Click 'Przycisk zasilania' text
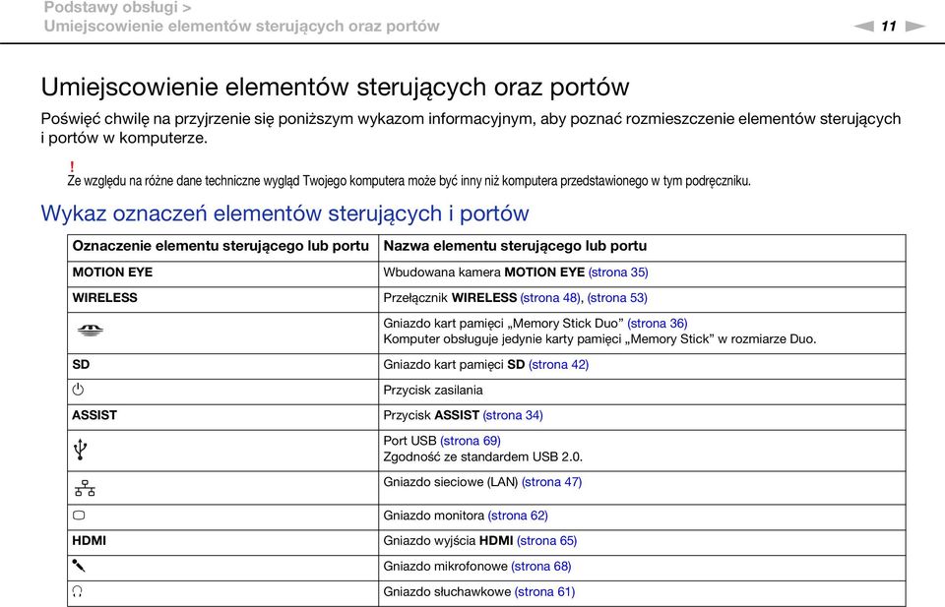The image size is (945, 607). tap(433, 390)
